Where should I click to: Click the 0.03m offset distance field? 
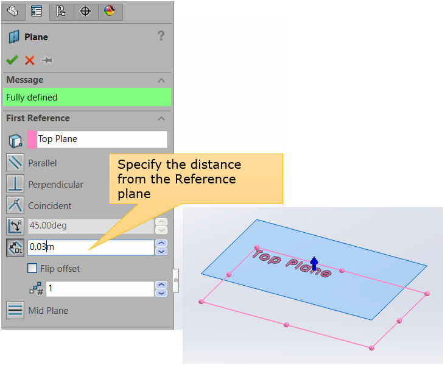(91, 247)
